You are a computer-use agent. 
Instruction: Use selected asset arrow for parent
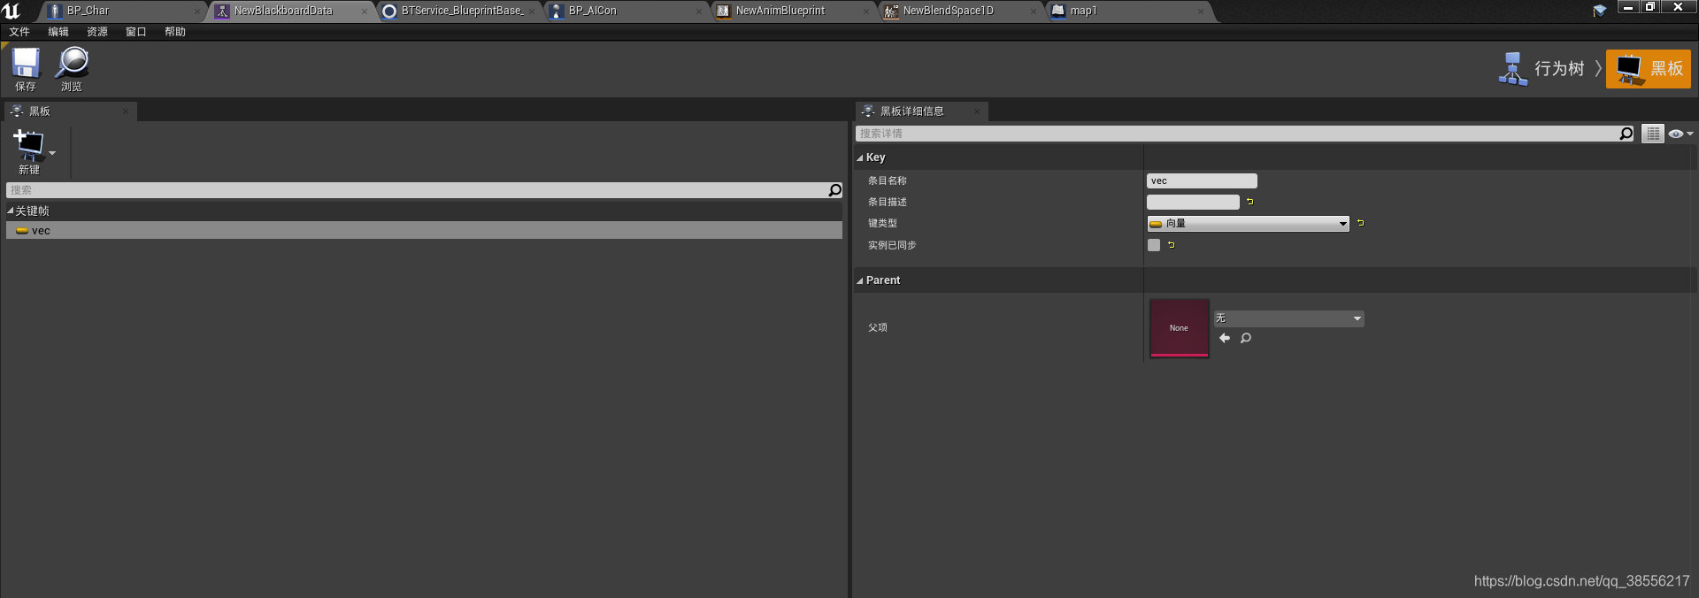[x=1225, y=338]
